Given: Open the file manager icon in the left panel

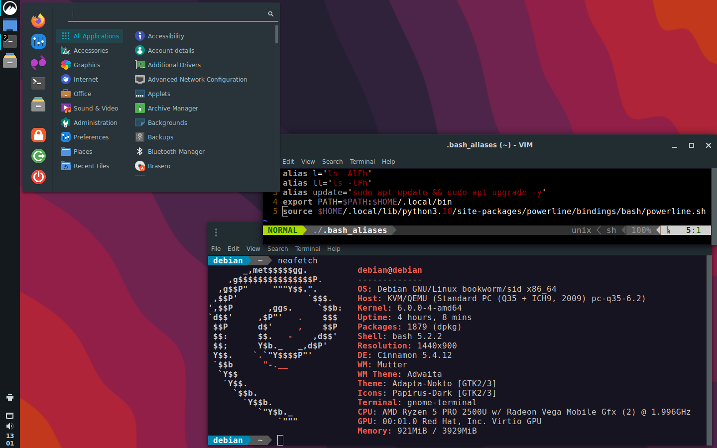Looking at the screenshot, I should click(x=10, y=61).
